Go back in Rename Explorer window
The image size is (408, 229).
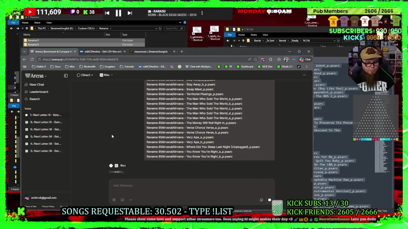11,28
